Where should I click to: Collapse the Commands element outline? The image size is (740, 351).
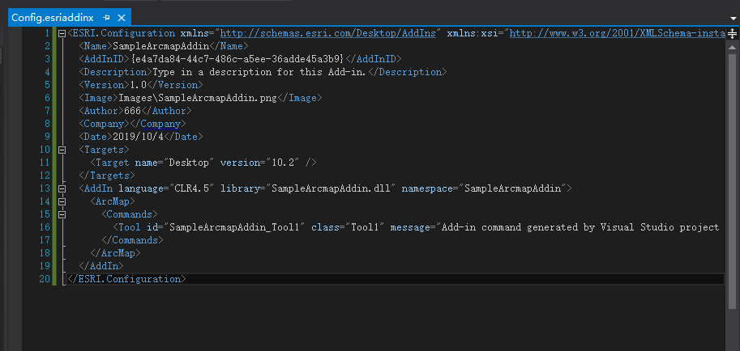click(62, 214)
